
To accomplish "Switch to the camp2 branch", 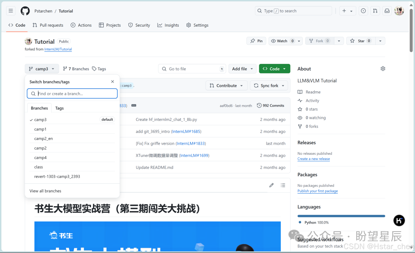I will pyautogui.click(x=72, y=148).
